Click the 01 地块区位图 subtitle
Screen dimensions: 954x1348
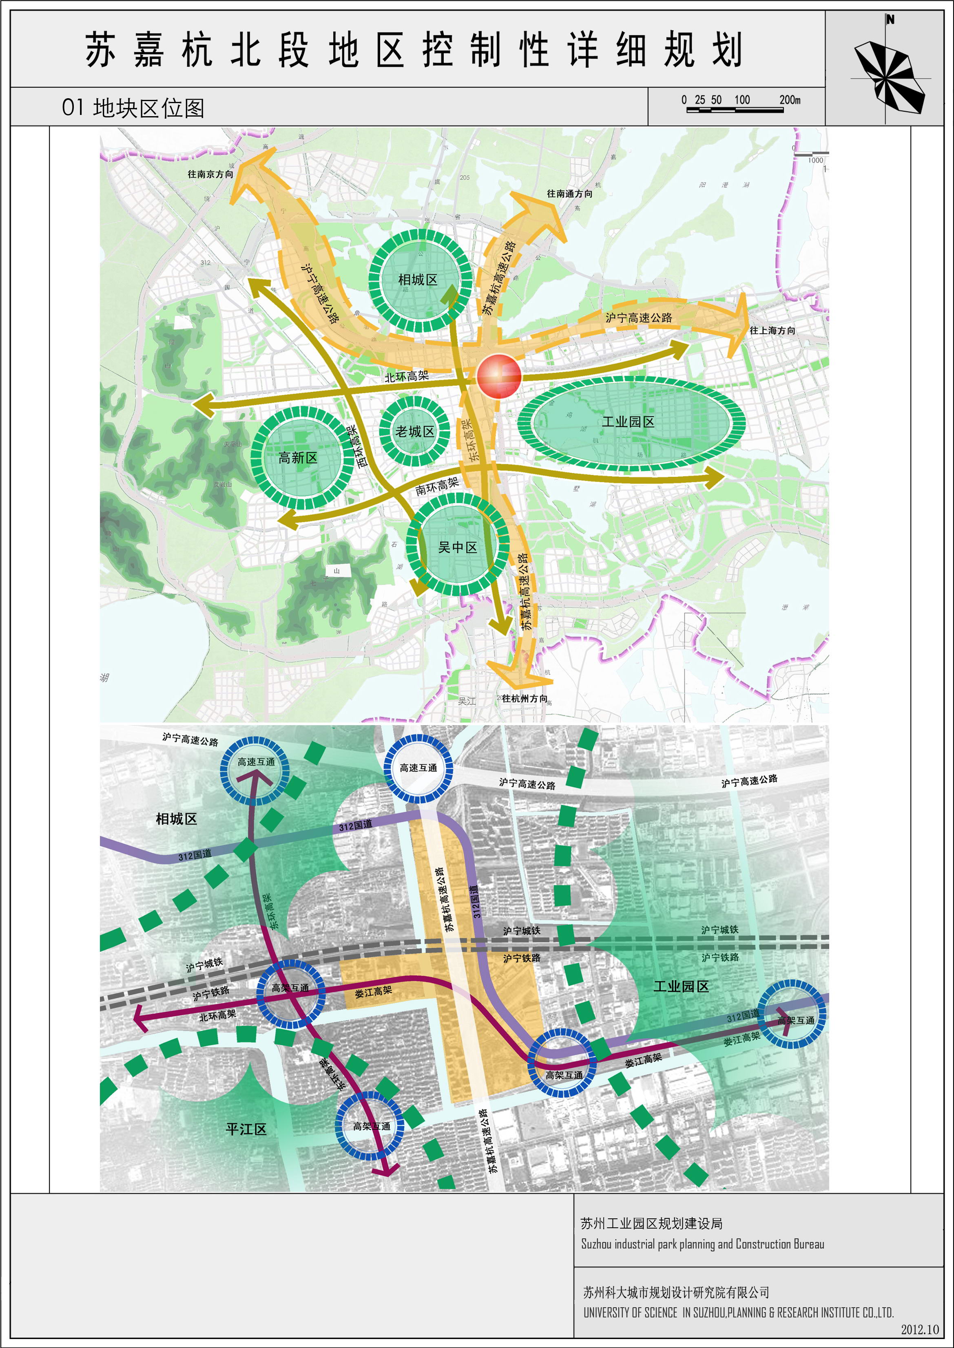pyautogui.click(x=133, y=108)
